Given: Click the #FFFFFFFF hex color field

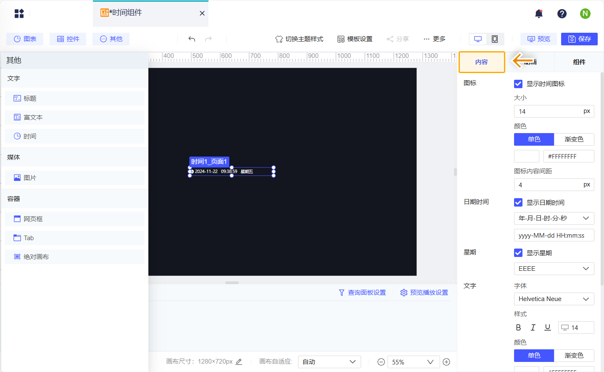Looking at the screenshot, I should point(569,156).
